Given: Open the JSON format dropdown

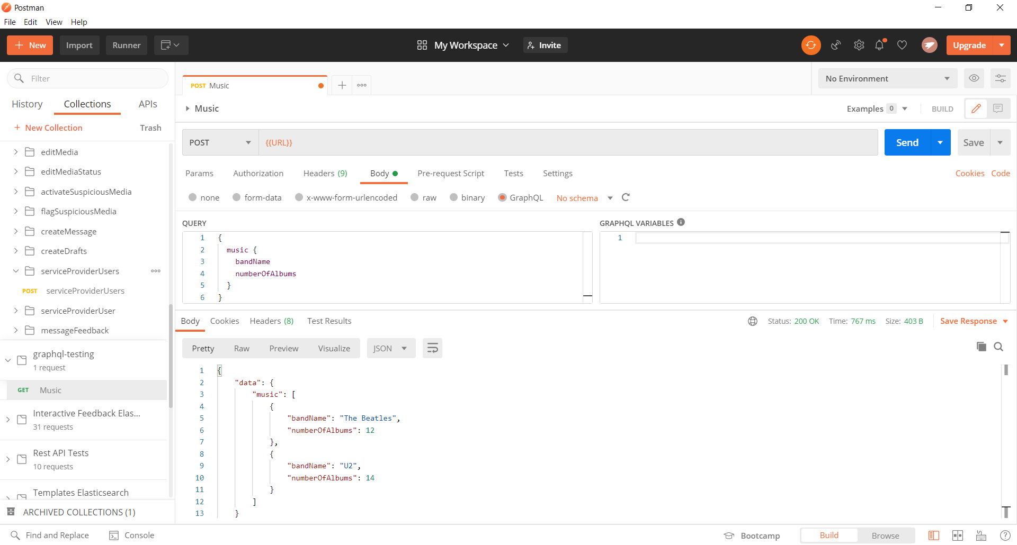Looking at the screenshot, I should click(391, 348).
